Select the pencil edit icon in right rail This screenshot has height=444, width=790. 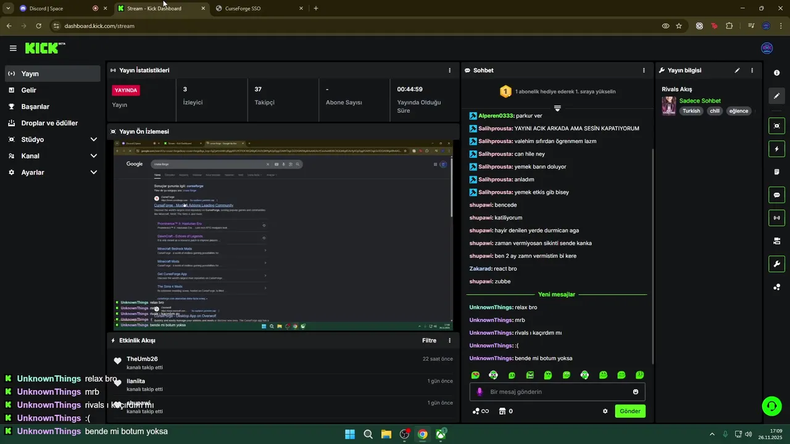[x=776, y=96]
